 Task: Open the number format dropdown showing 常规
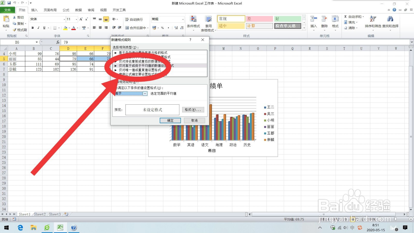183,19
